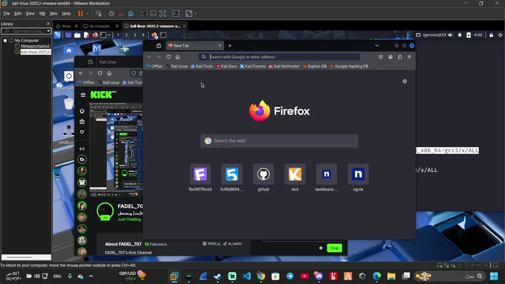Collapse the My Computer tree node
The width and height of the screenshot is (505, 284).
tap(5, 40)
